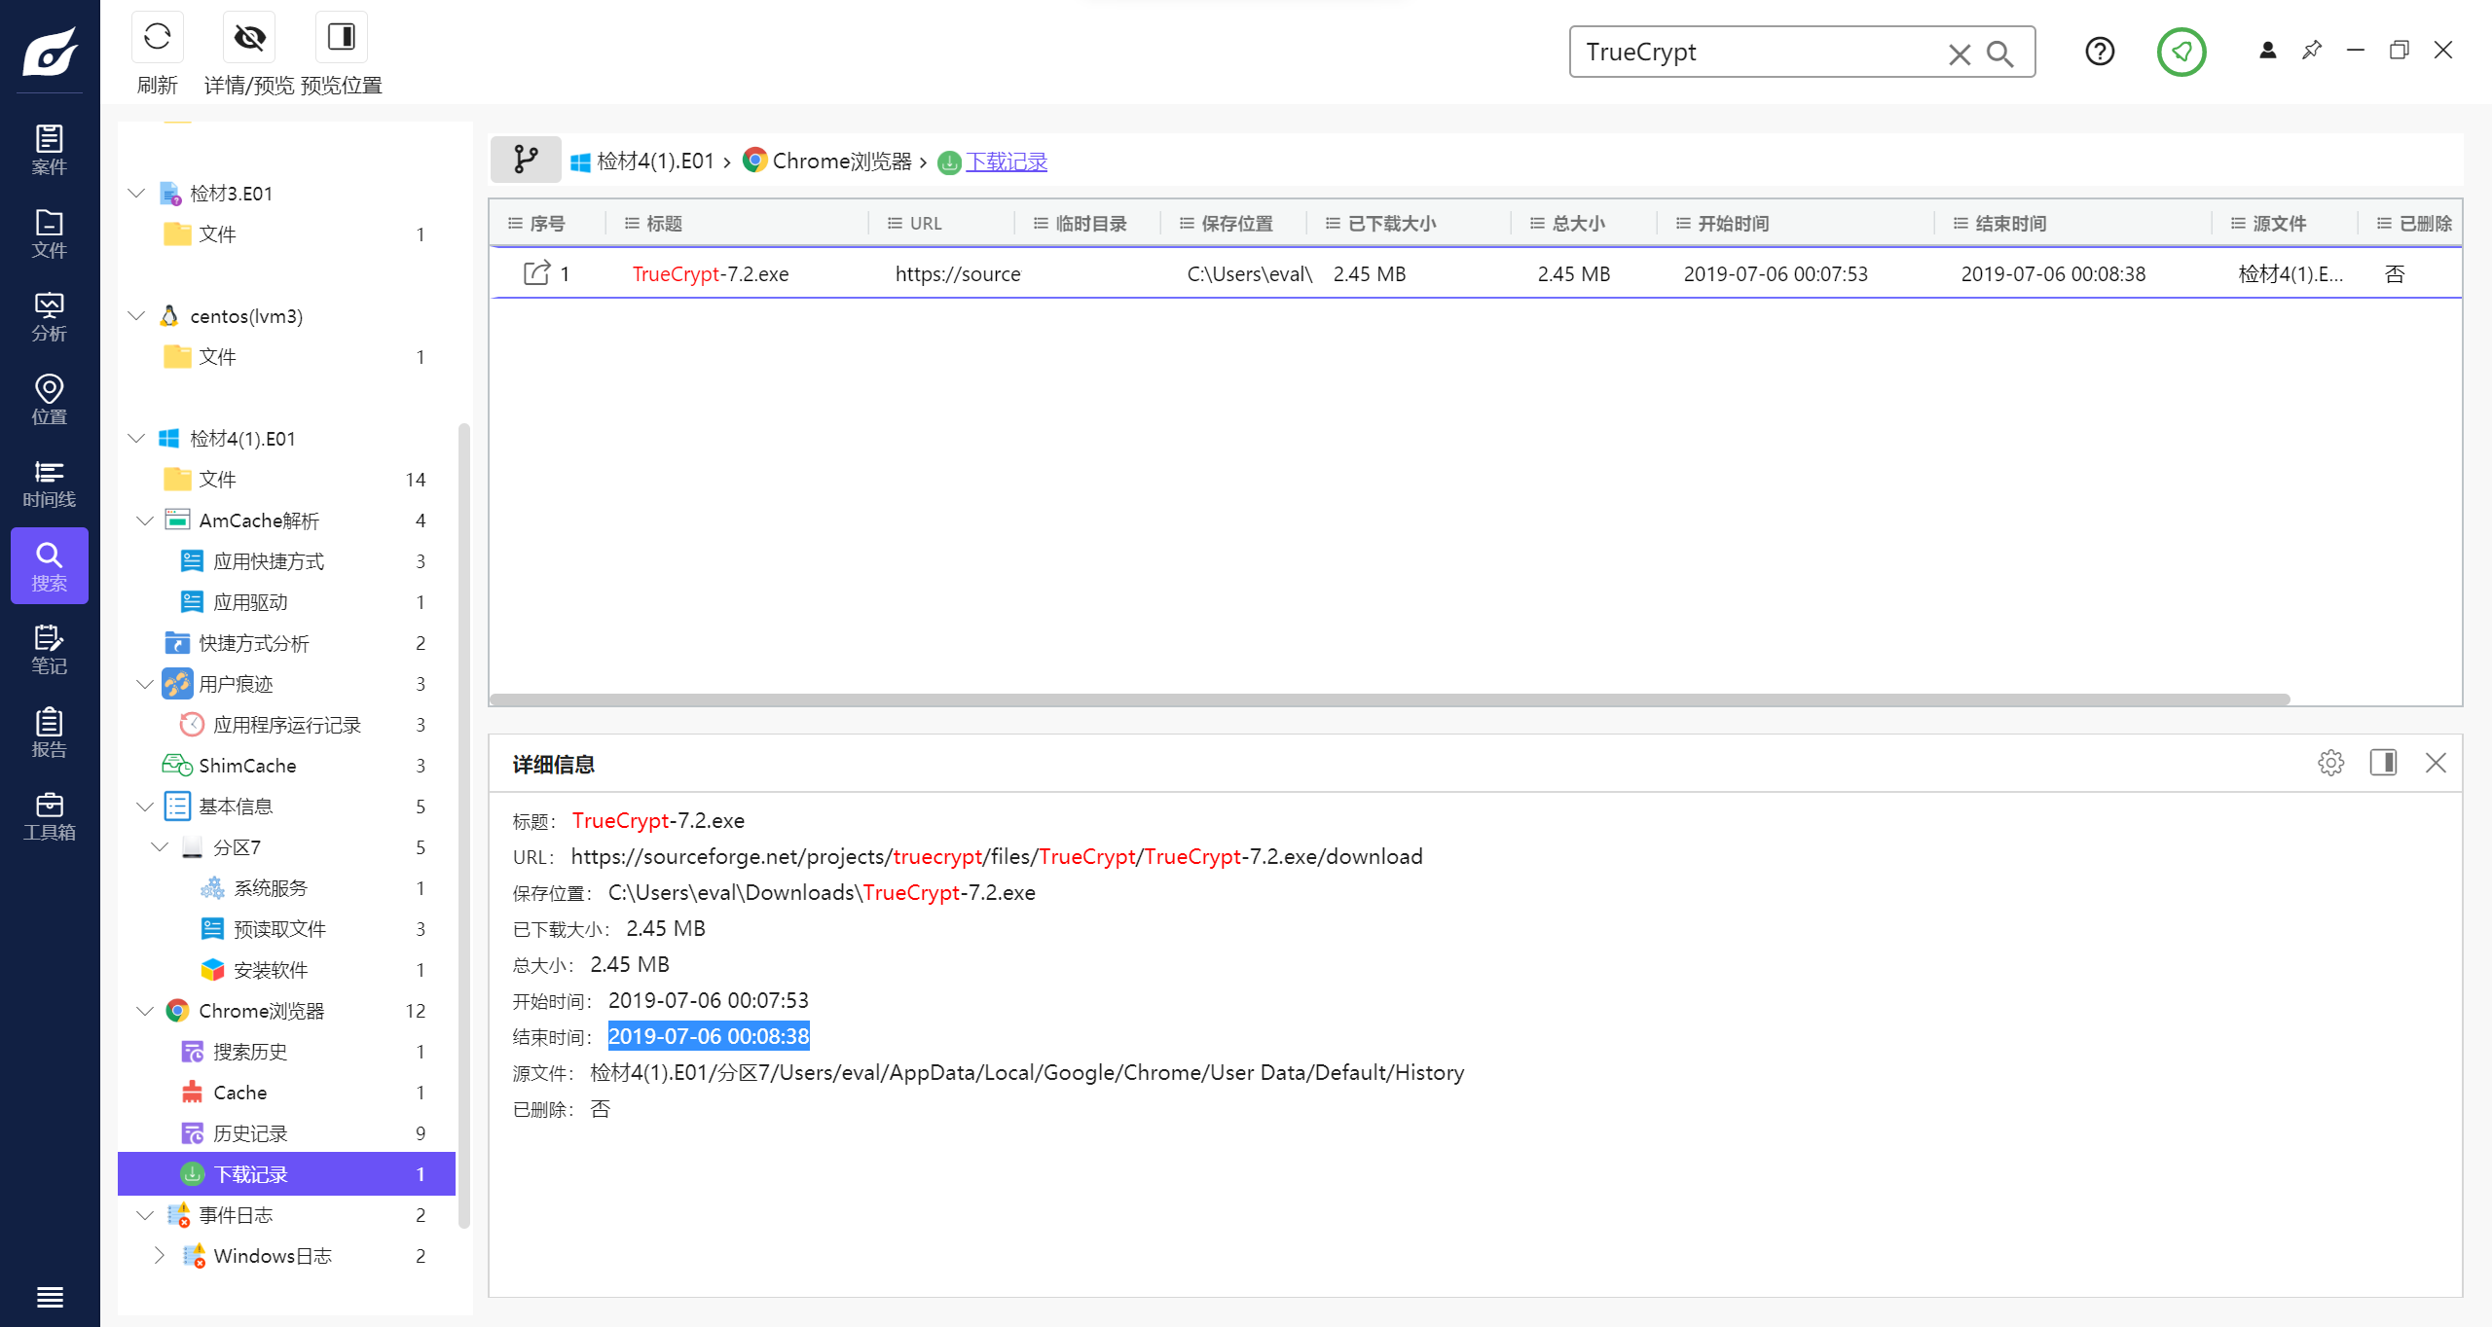Screen dimensions: 2492x1327
Task: Close the detail info (详细信息) panel
Action: 2436,763
